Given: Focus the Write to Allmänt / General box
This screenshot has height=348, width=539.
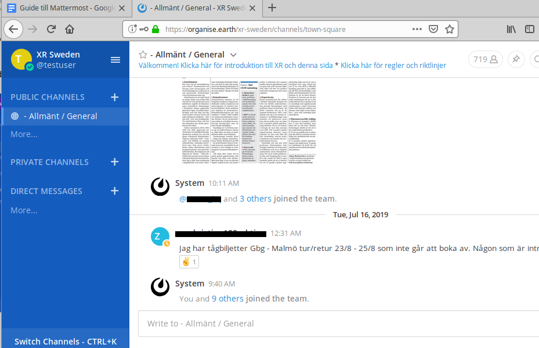Looking at the screenshot, I should coord(339,324).
